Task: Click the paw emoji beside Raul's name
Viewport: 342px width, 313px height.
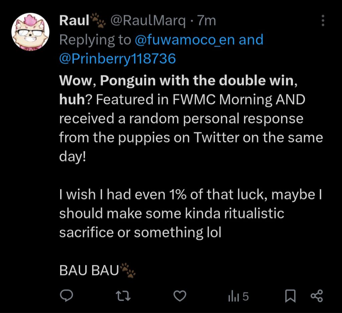Action: (98, 21)
